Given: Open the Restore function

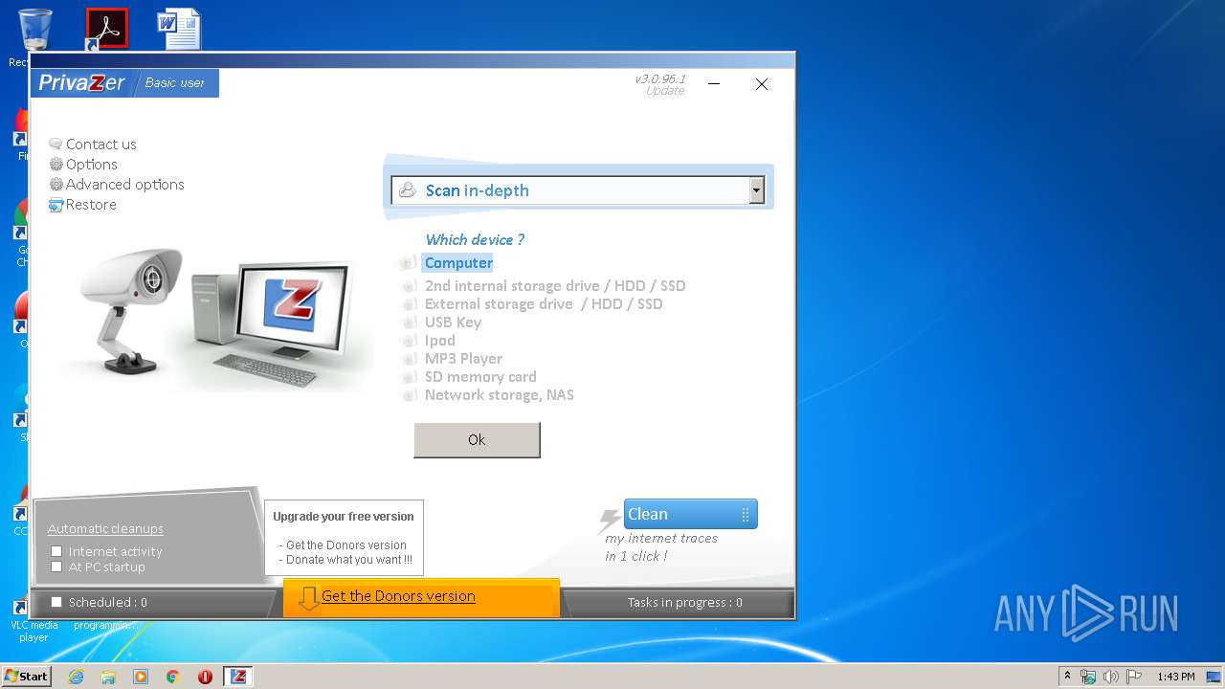Looking at the screenshot, I should pos(91,205).
